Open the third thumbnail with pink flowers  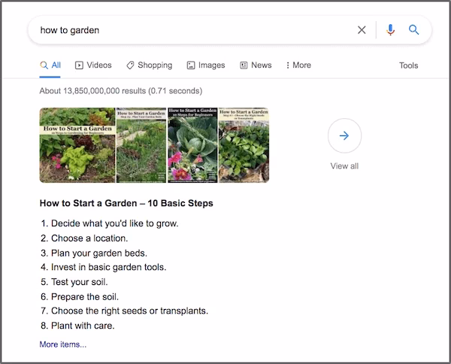192,145
